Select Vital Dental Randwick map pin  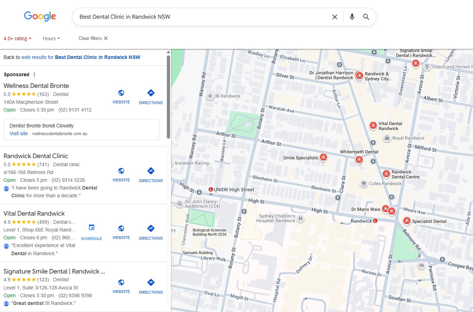(373, 125)
